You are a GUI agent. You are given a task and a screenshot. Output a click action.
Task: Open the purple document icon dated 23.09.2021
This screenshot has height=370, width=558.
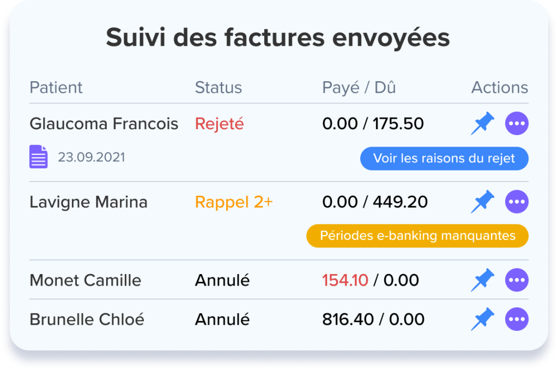point(38,157)
